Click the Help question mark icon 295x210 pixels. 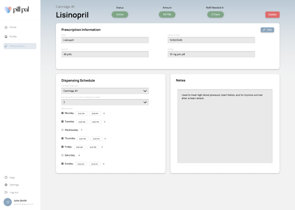click(6, 177)
